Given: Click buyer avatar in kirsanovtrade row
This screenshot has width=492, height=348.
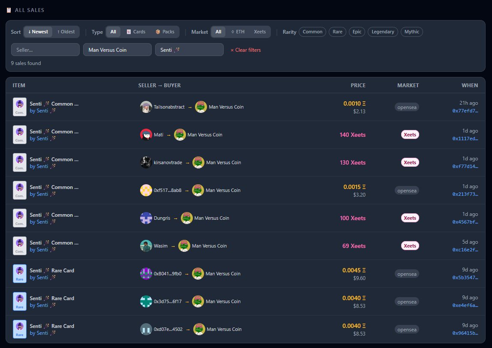Looking at the screenshot, I should click(198, 162).
